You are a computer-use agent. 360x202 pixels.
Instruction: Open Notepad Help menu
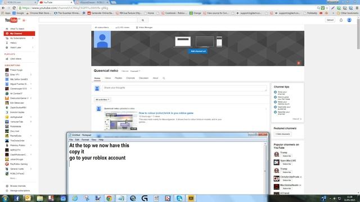click(x=101, y=140)
